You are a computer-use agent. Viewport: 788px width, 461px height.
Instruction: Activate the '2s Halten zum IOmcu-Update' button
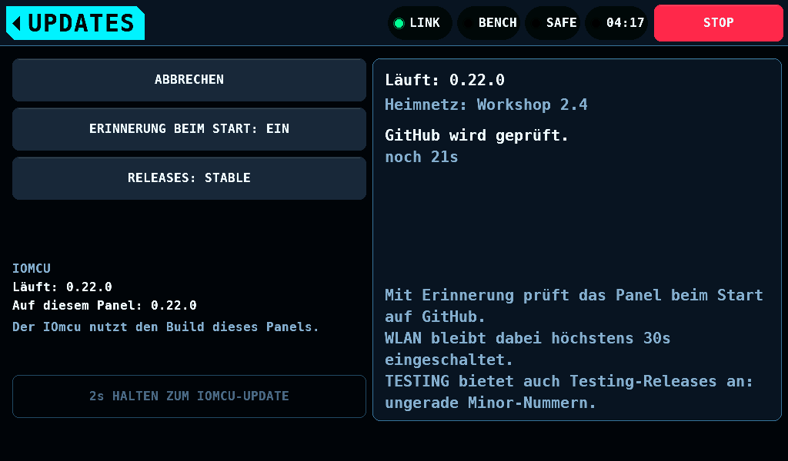click(x=189, y=396)
